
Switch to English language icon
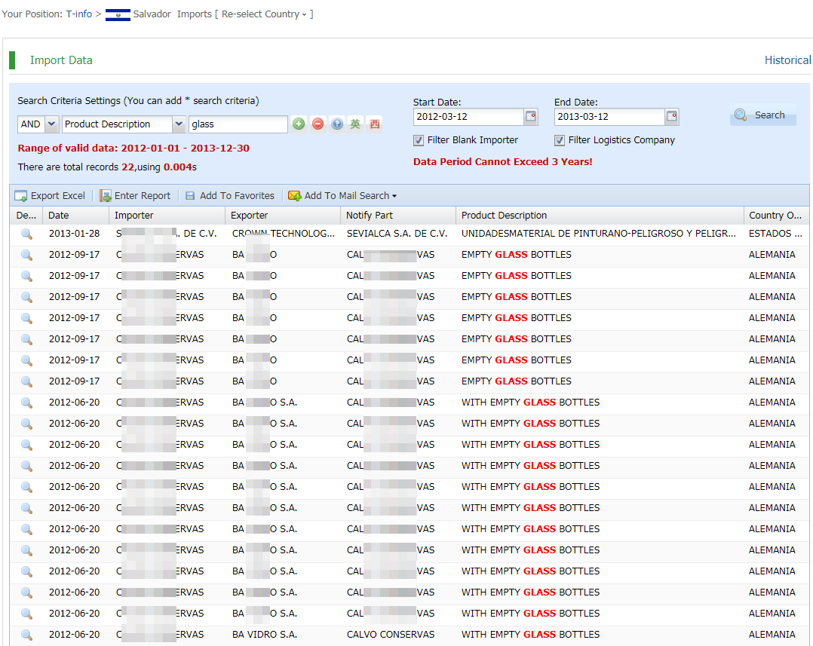355,124
